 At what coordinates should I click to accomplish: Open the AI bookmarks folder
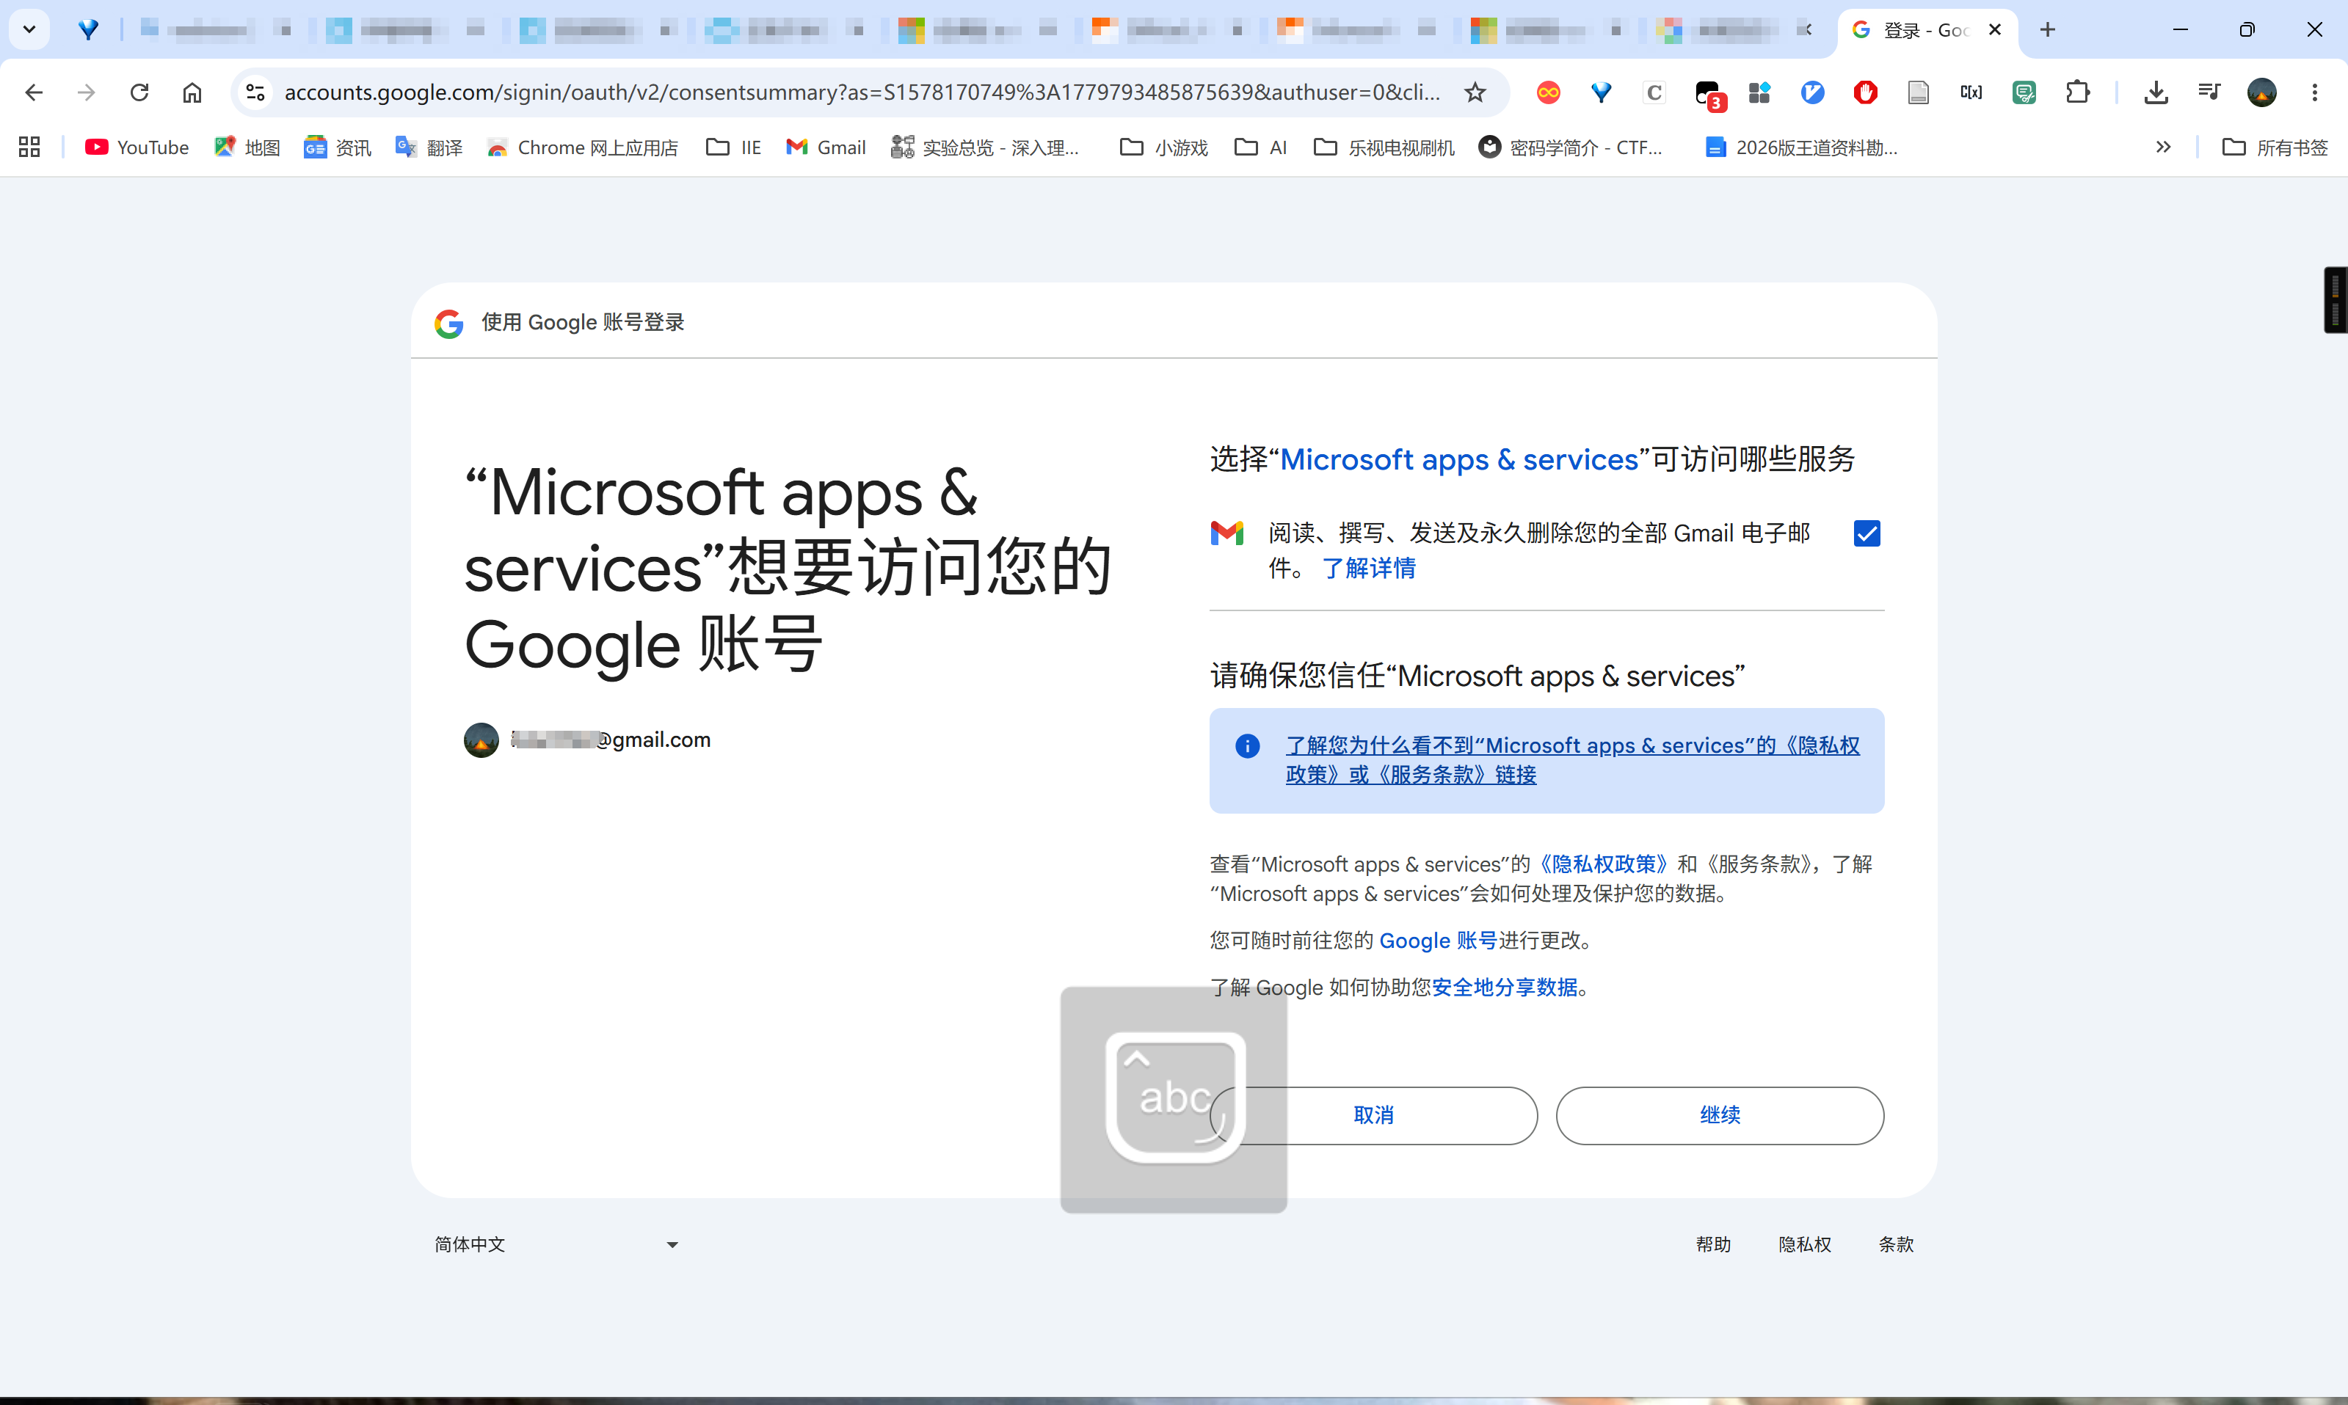(1261, 147)
